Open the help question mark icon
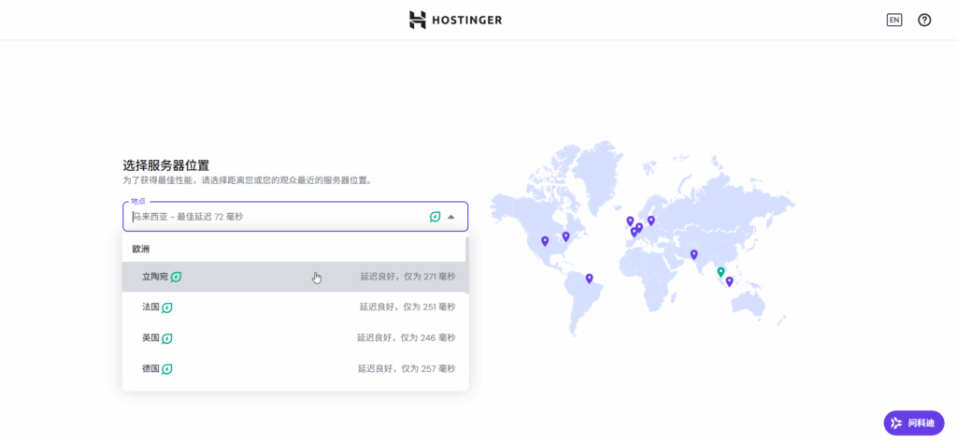Viewport: 957px width, 443px height. 924,20
